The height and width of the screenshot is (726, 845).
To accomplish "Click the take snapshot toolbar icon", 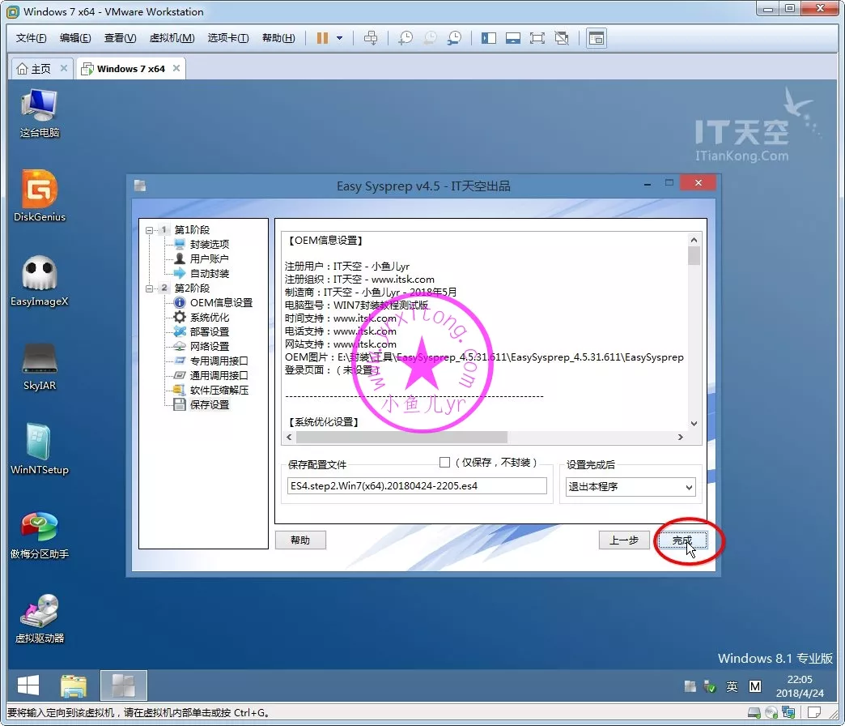I will pyautogui.click(x=405, y=38).
